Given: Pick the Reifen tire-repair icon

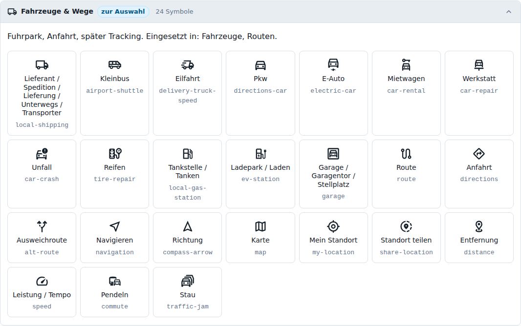Looking at the screenshot, I should point(115,154).
